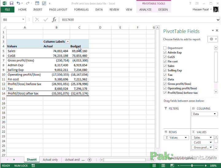Click the next sheet navigation arrow
The image size is (221, 168).
14,159
